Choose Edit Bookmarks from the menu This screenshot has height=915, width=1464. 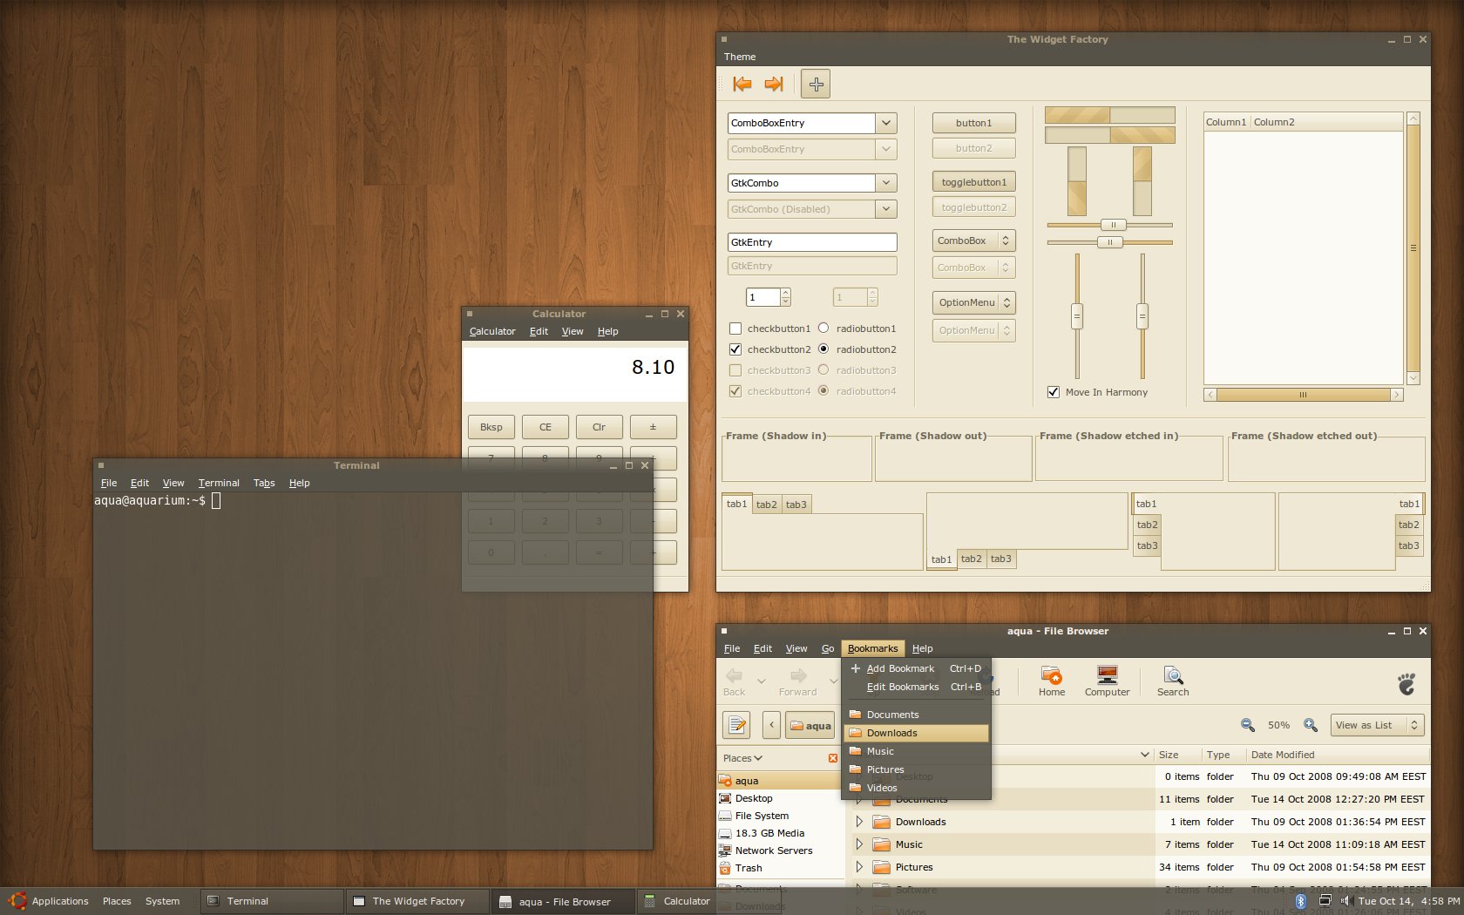pos(916,687)
